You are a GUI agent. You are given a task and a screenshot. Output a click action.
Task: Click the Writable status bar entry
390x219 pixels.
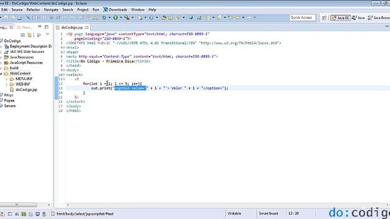coord(234,214)
